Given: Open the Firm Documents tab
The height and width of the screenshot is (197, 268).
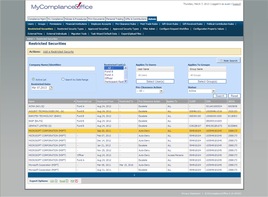Looking at the screenshot, I should [x=96, y=19].
